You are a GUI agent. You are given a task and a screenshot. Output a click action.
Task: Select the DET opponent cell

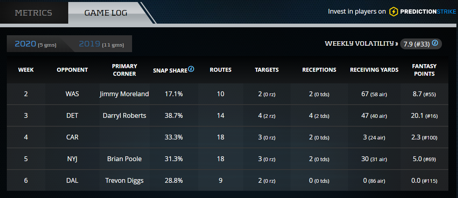click(72, 116)
